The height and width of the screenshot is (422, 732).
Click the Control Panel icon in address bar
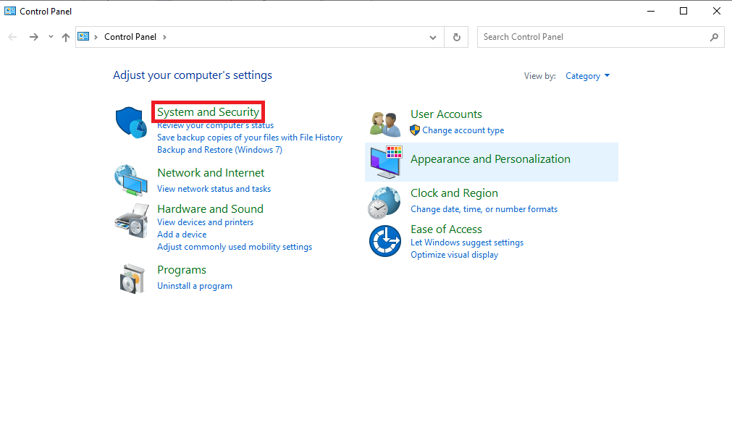[x=83, y=36]
